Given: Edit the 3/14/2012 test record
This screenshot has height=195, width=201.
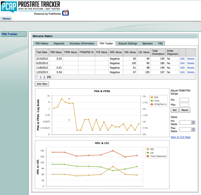Looking at the screenshot, I should (x=183, y=59).
